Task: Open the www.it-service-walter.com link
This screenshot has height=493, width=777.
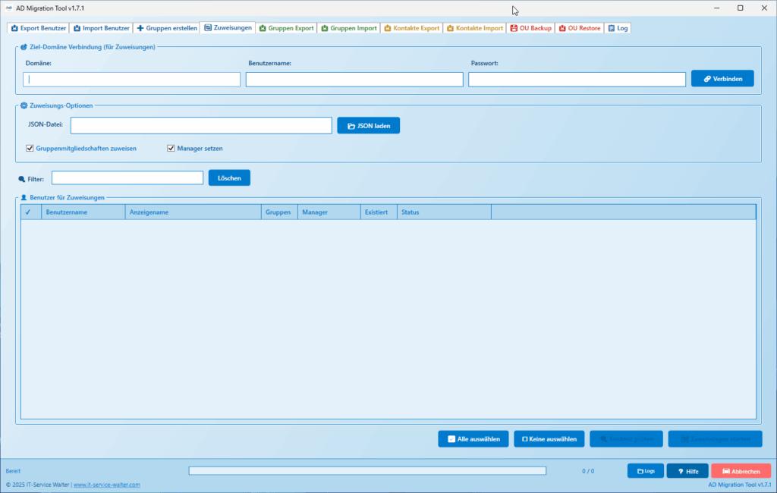Action: (106, 485)
